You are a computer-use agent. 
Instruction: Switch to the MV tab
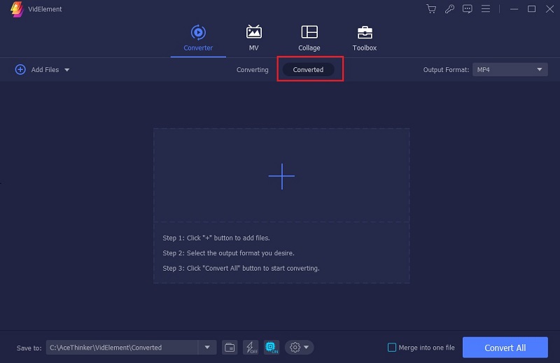[253, 38]
